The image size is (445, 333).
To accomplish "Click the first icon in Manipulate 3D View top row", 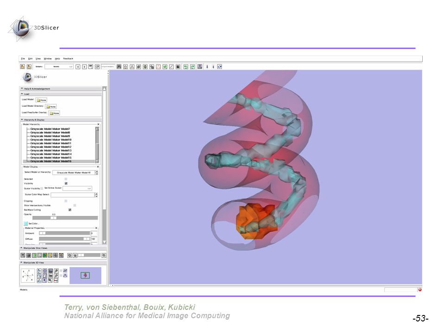I will pos(39,271).
